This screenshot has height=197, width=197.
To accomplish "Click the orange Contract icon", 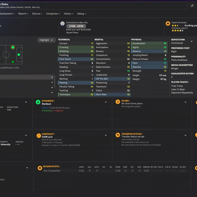I will (x=39, y=136).
